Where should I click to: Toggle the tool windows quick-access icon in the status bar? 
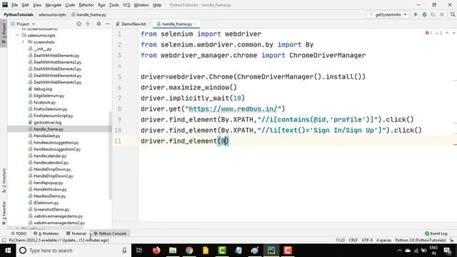[x=4, y=241]
